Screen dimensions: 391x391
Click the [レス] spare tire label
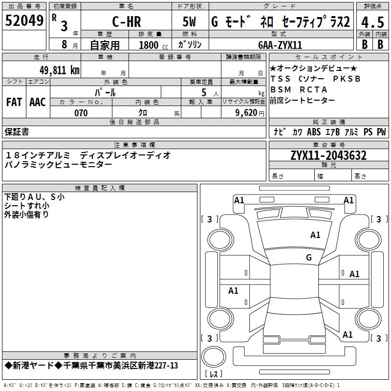tap(214, 374)
